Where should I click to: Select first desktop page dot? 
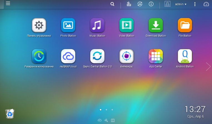101,110
